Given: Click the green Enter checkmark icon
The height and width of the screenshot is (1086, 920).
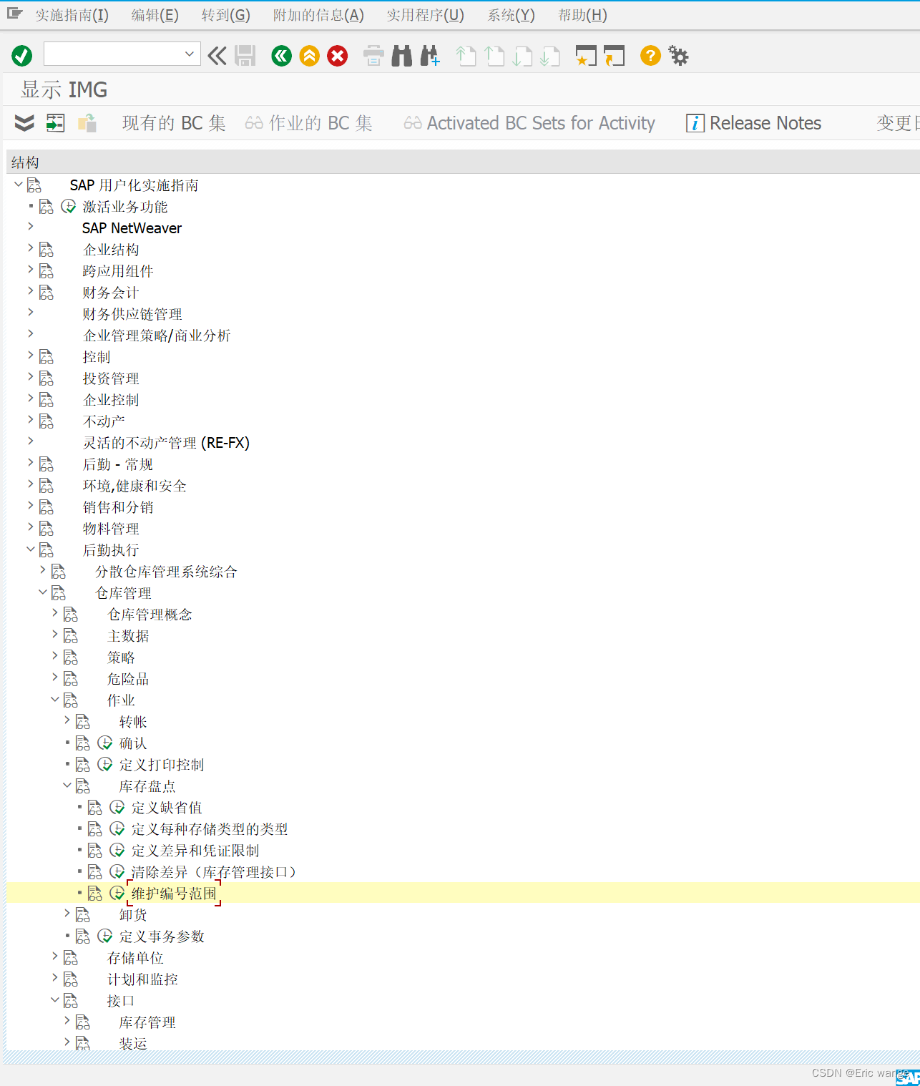Looking at the screenshot, I should coord(22,55).
